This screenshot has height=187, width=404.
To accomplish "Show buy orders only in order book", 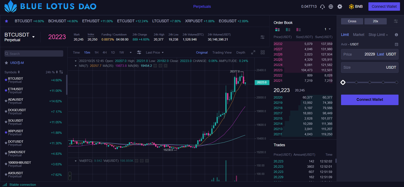I will click(x=288, y=30).
